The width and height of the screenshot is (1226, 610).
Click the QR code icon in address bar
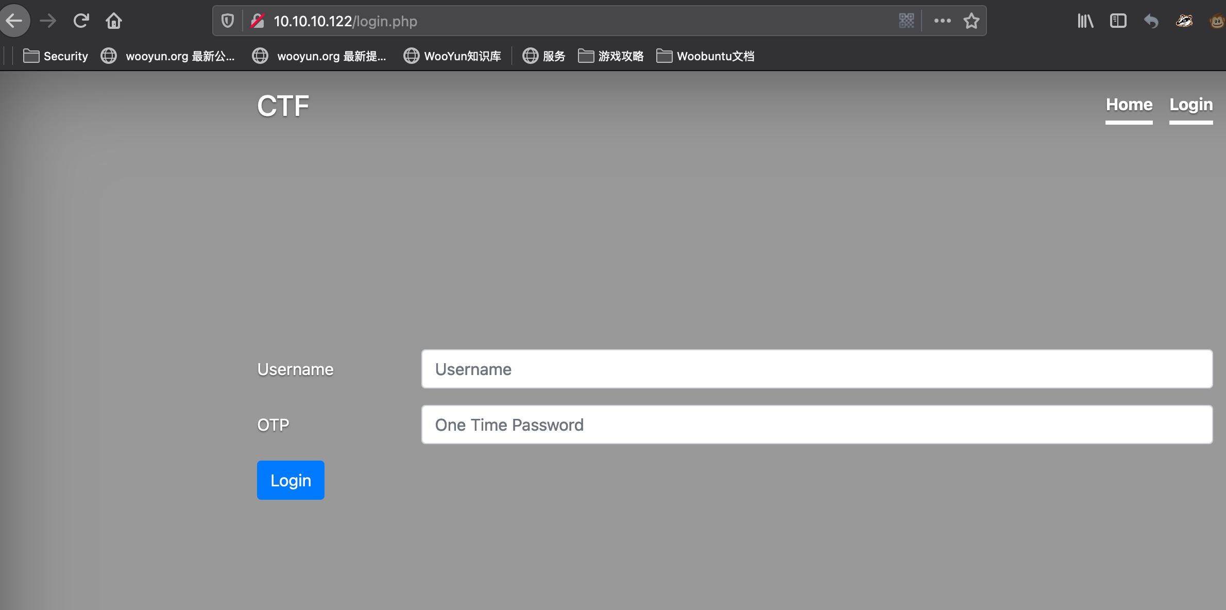906,21
